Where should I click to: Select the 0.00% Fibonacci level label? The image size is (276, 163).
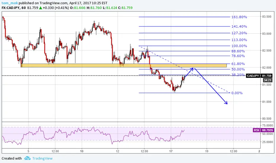pos(237,93)
